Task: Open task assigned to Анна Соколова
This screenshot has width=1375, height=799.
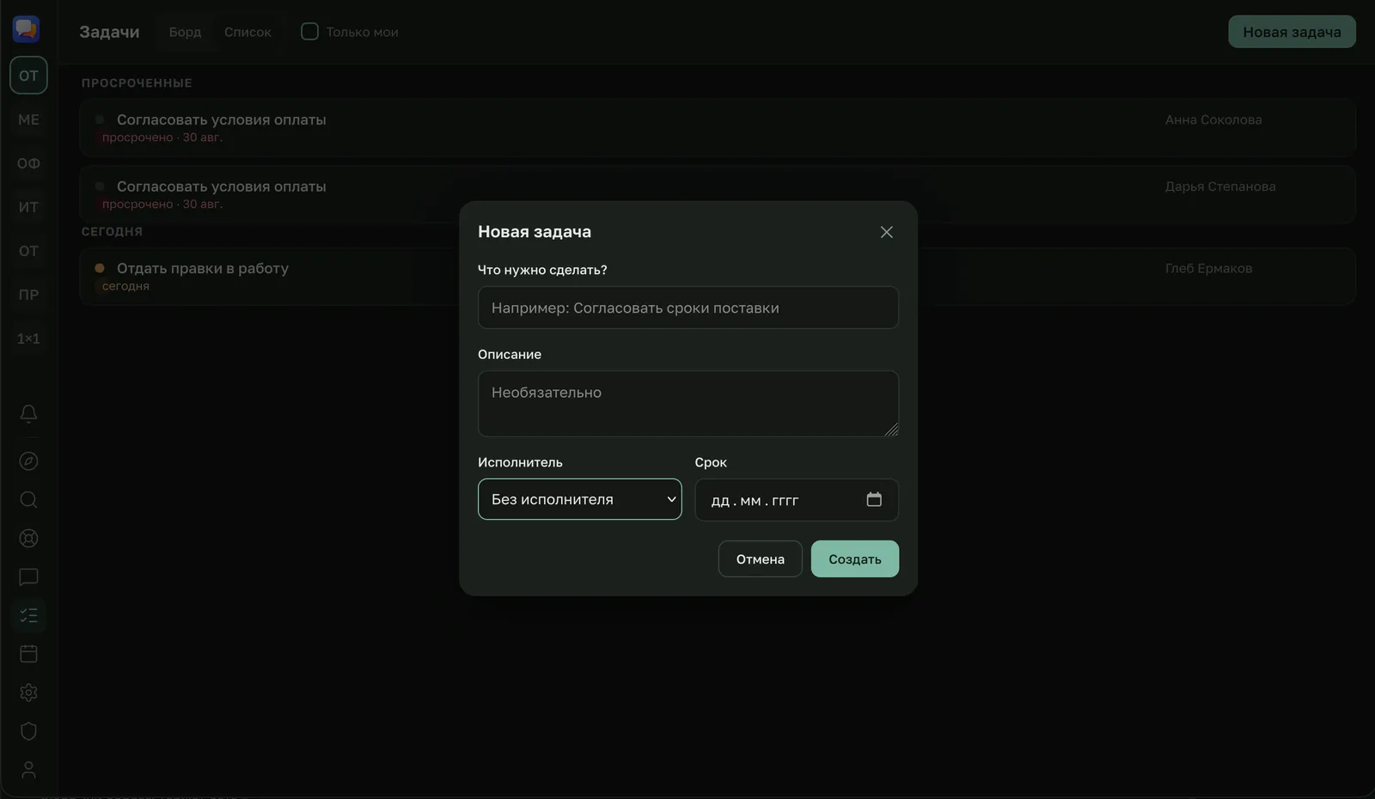Action: click(x=718, y=127)
